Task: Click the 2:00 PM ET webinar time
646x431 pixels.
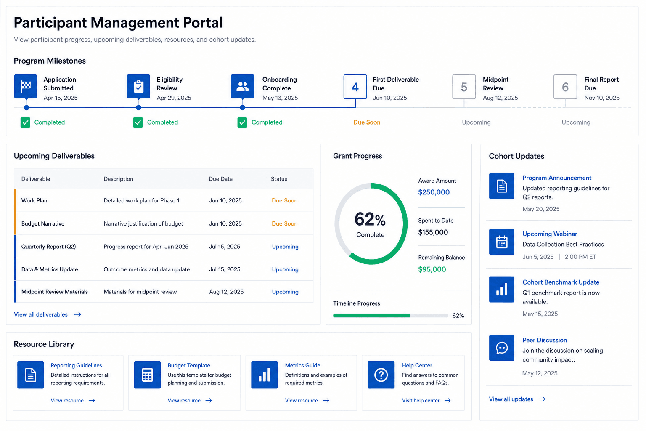Action: pos(580,257)
